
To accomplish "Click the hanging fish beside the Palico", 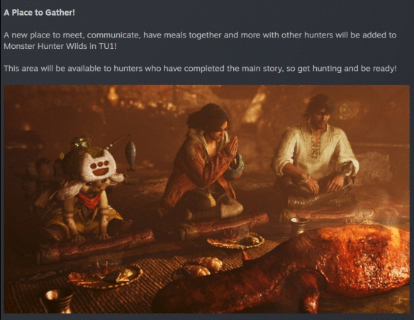I will tap(130, 156).
